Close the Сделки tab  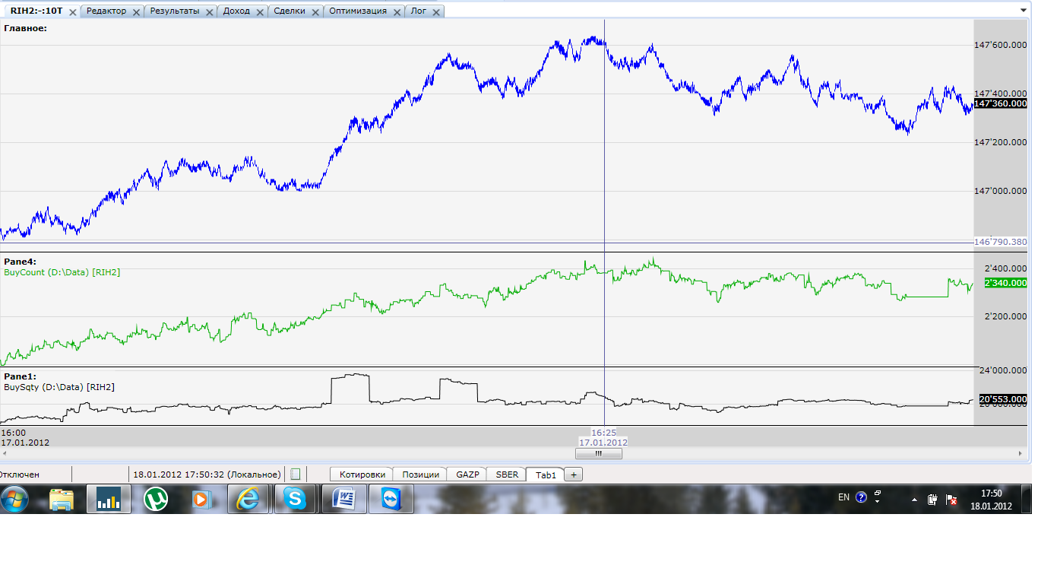[x=315, y=12]
